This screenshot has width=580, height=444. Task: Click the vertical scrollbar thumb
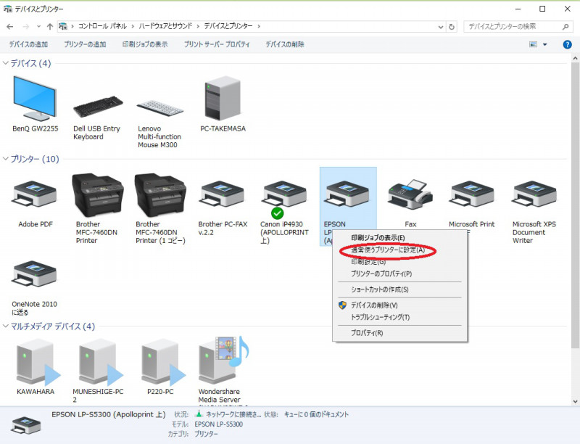point(575,205)
